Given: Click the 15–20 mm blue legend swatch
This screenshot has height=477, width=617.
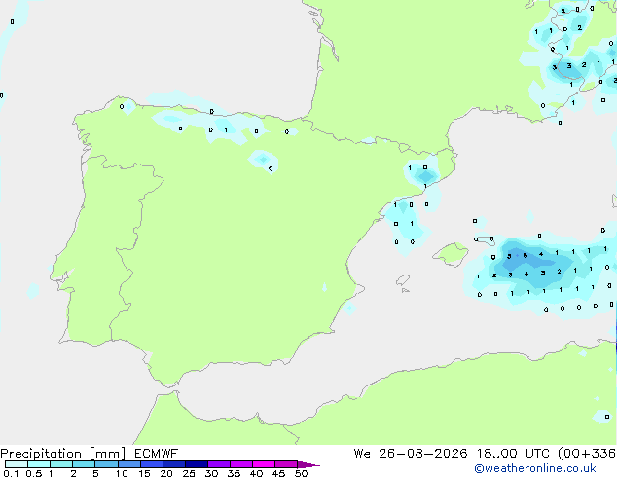Looking at the screenshot, I should tap(151, 464).
